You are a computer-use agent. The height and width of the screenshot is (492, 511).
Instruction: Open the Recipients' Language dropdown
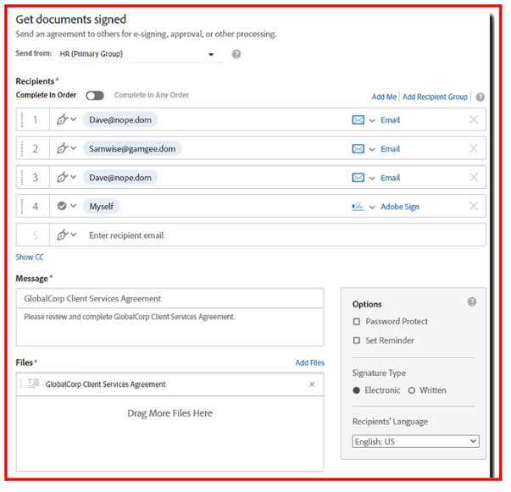point(415,441)
